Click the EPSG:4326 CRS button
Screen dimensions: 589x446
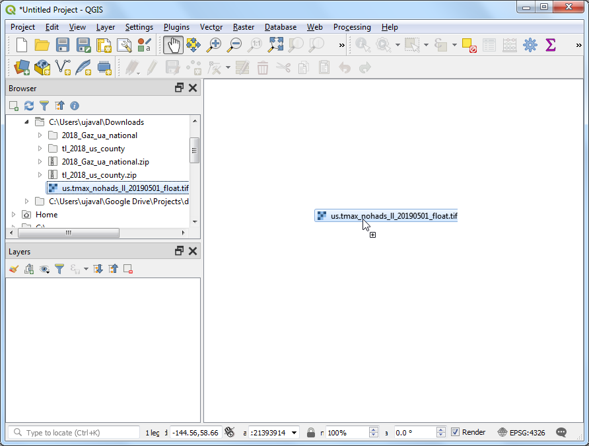[x=521, y=433]
